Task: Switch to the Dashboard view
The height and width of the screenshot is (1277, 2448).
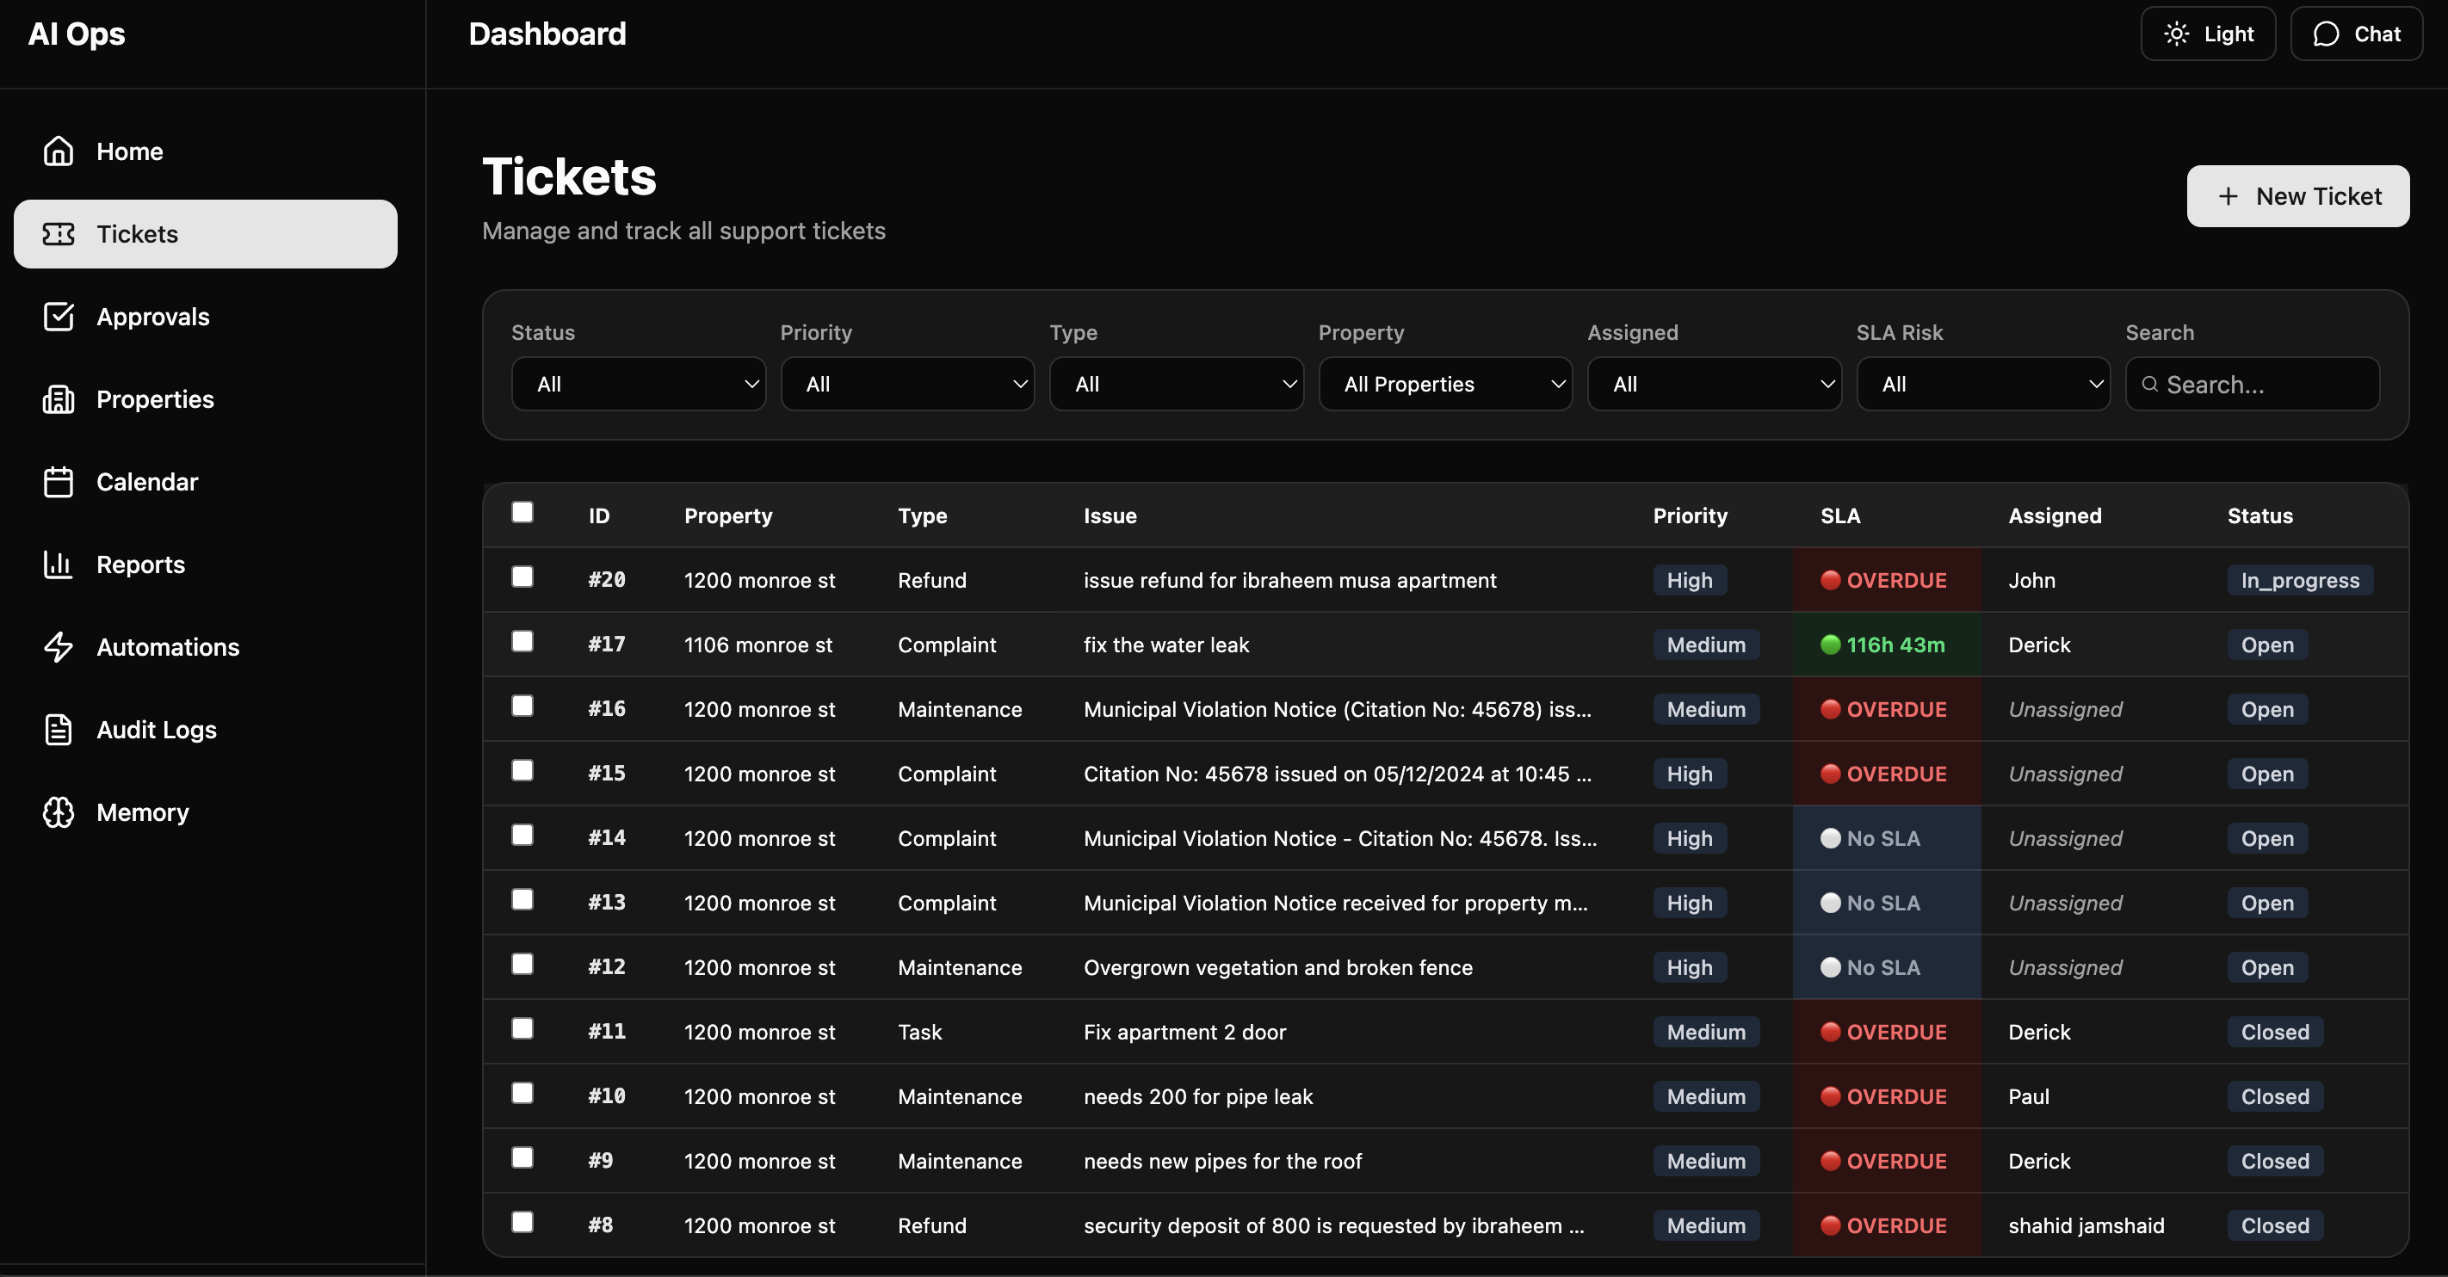Action: [x=547, y=34]
